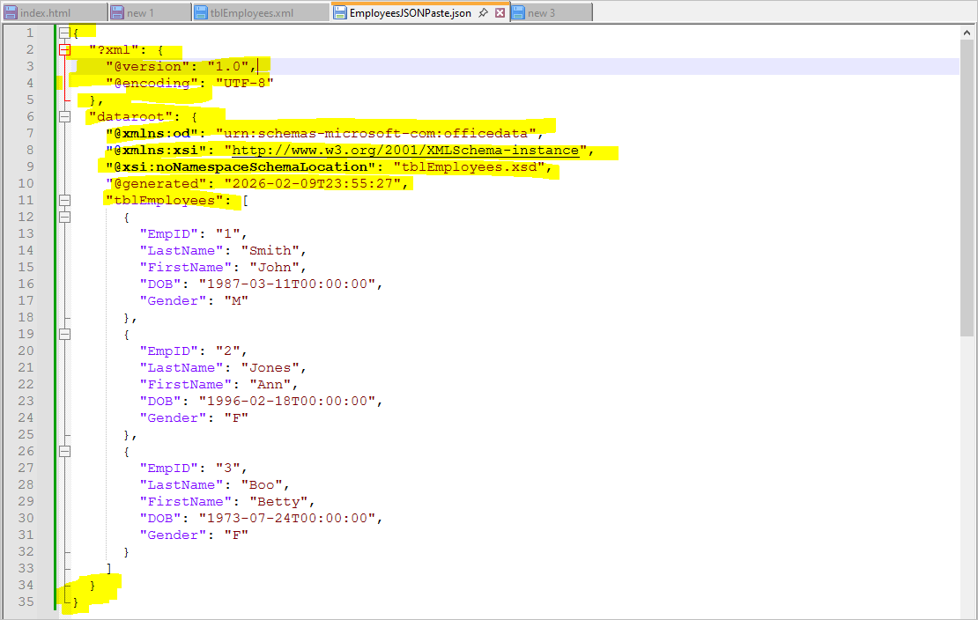The image size is (978, 620).
Task: Click the "1987-03-11T00:00:00" DOB value
Action: click(287, 284)
